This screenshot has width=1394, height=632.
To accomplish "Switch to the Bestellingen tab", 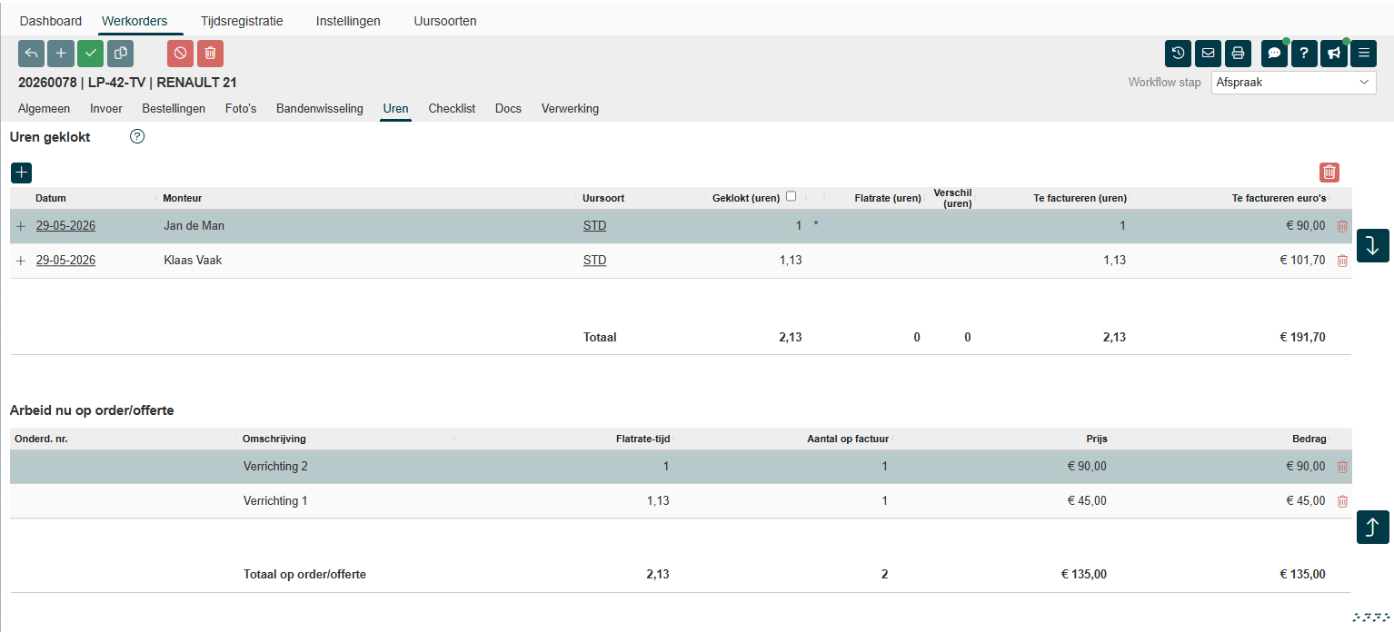I will point(174,109).
